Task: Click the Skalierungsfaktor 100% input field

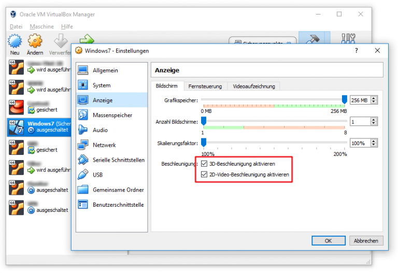Action: coord(360,143)
